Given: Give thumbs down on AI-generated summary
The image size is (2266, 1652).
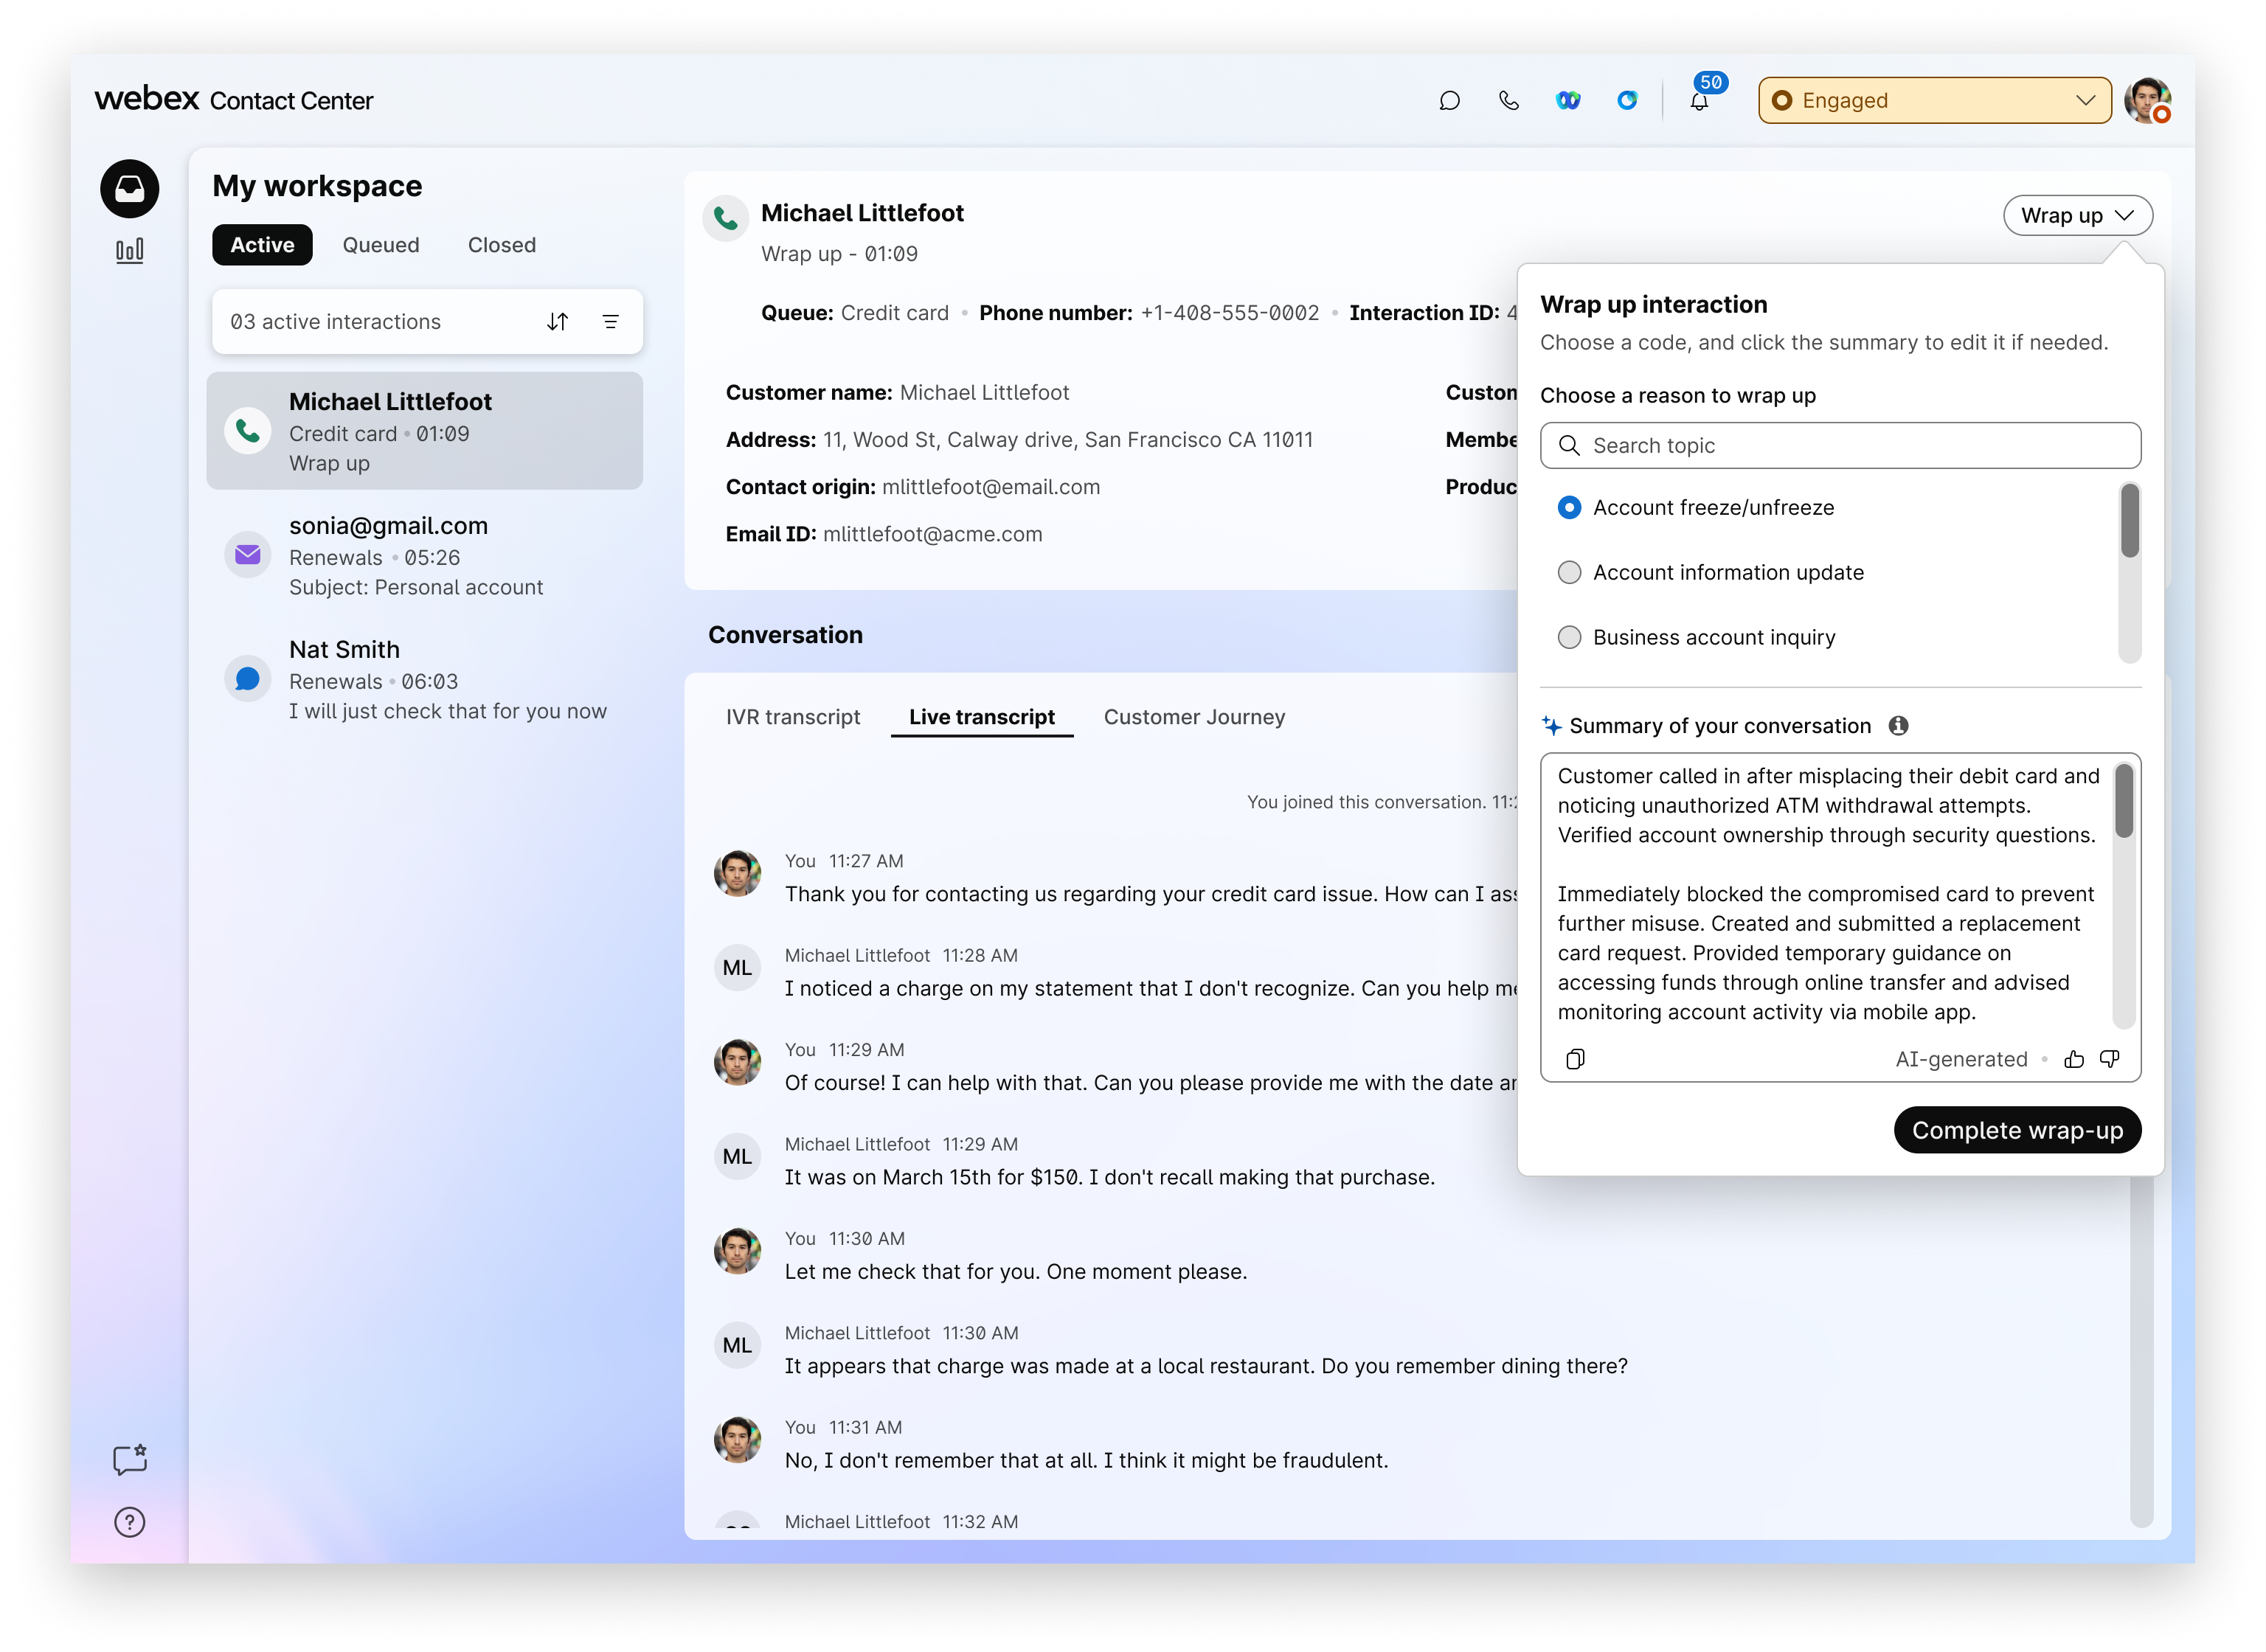Looking at the screenshot, I should point(2110,1059).
